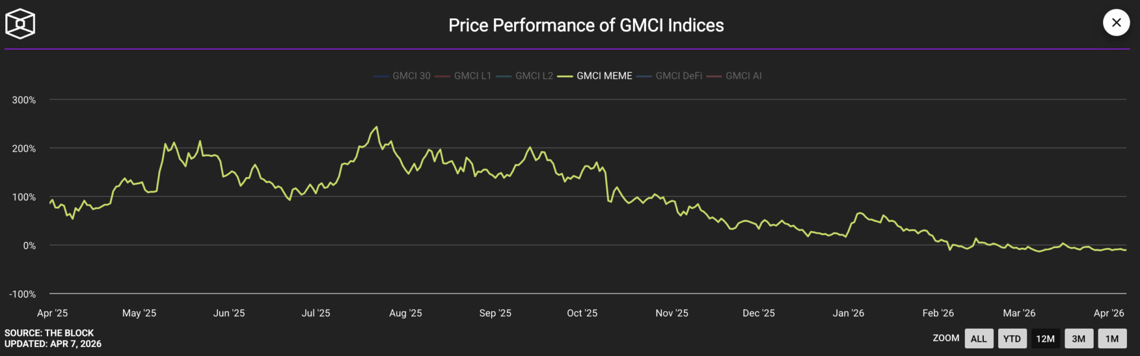Click the GMCI MEME yellow line swatch

point(565,76)
